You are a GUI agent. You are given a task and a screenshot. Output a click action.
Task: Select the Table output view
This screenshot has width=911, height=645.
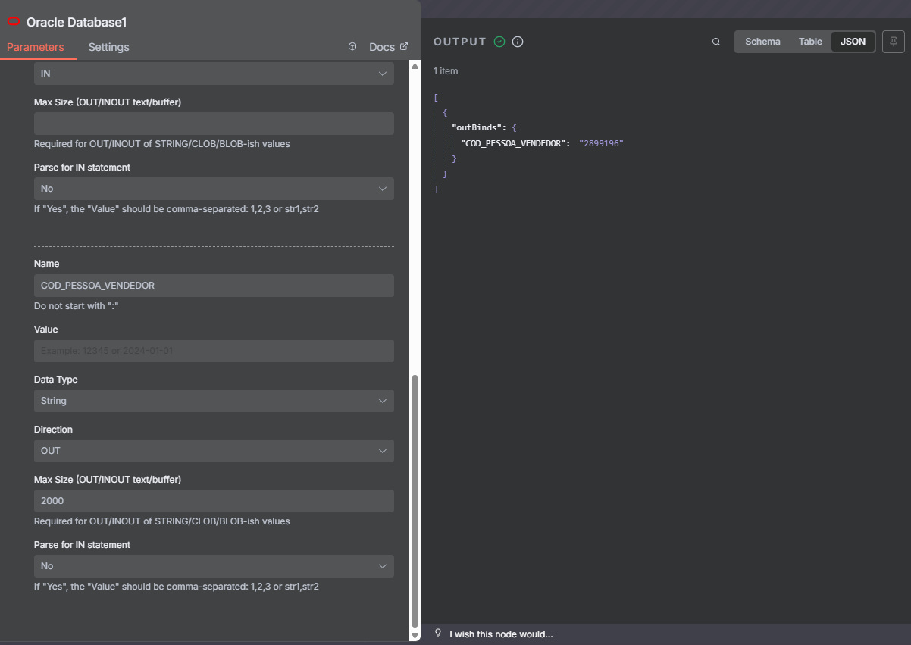(810, 42)
